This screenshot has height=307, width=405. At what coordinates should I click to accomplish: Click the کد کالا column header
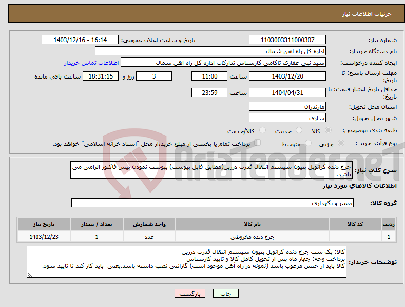(355, 224)
